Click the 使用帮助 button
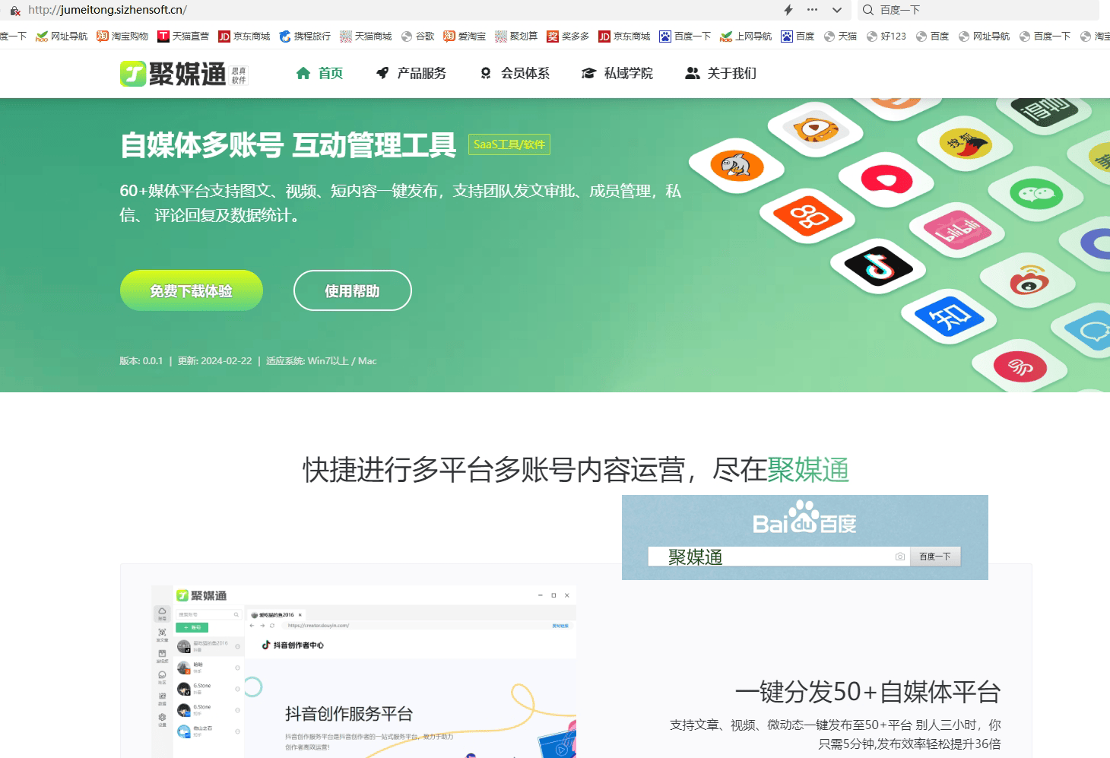The width and height of the screenshot is (1110, 758). coord(353,290)
